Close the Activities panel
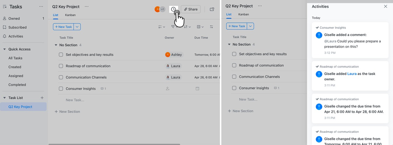 tap(386, 6)
